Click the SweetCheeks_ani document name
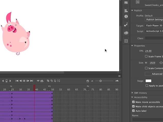163x122 pixels. (154, 5)
